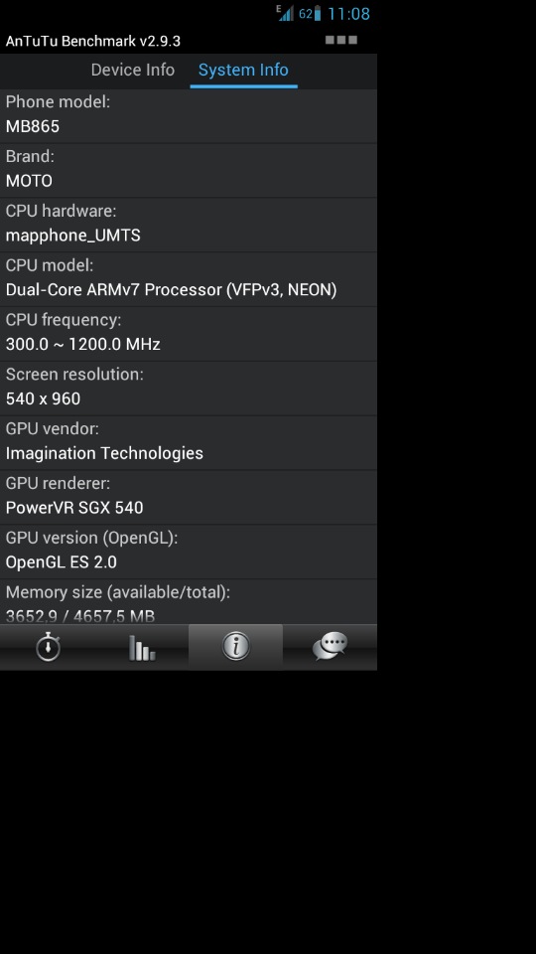Select the System Info tab

coord(243,70)
